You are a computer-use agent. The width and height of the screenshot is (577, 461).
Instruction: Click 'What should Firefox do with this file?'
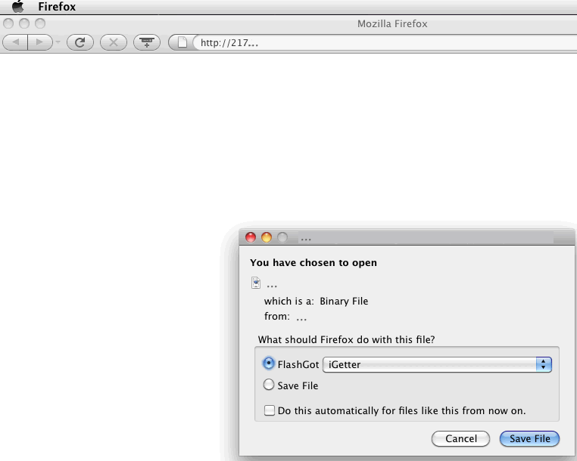[346, 339]
